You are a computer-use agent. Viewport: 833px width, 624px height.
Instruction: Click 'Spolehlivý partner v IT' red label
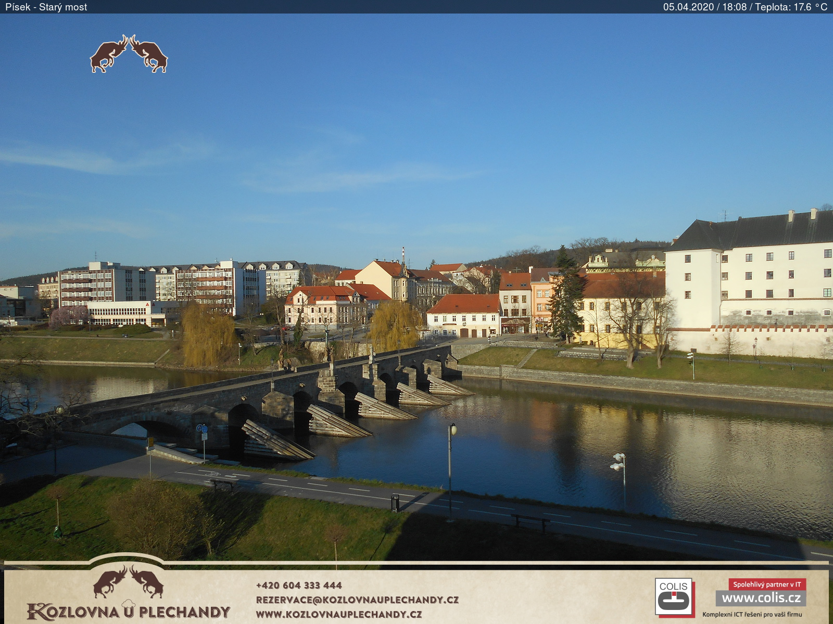tap(767, 584)
